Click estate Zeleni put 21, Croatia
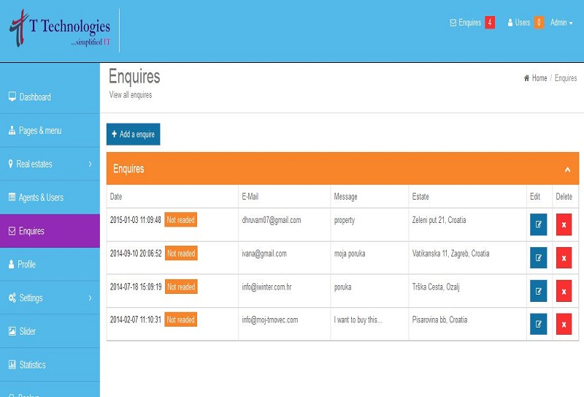Viewport: 584px width, 397px height. (x=439, y=220)
